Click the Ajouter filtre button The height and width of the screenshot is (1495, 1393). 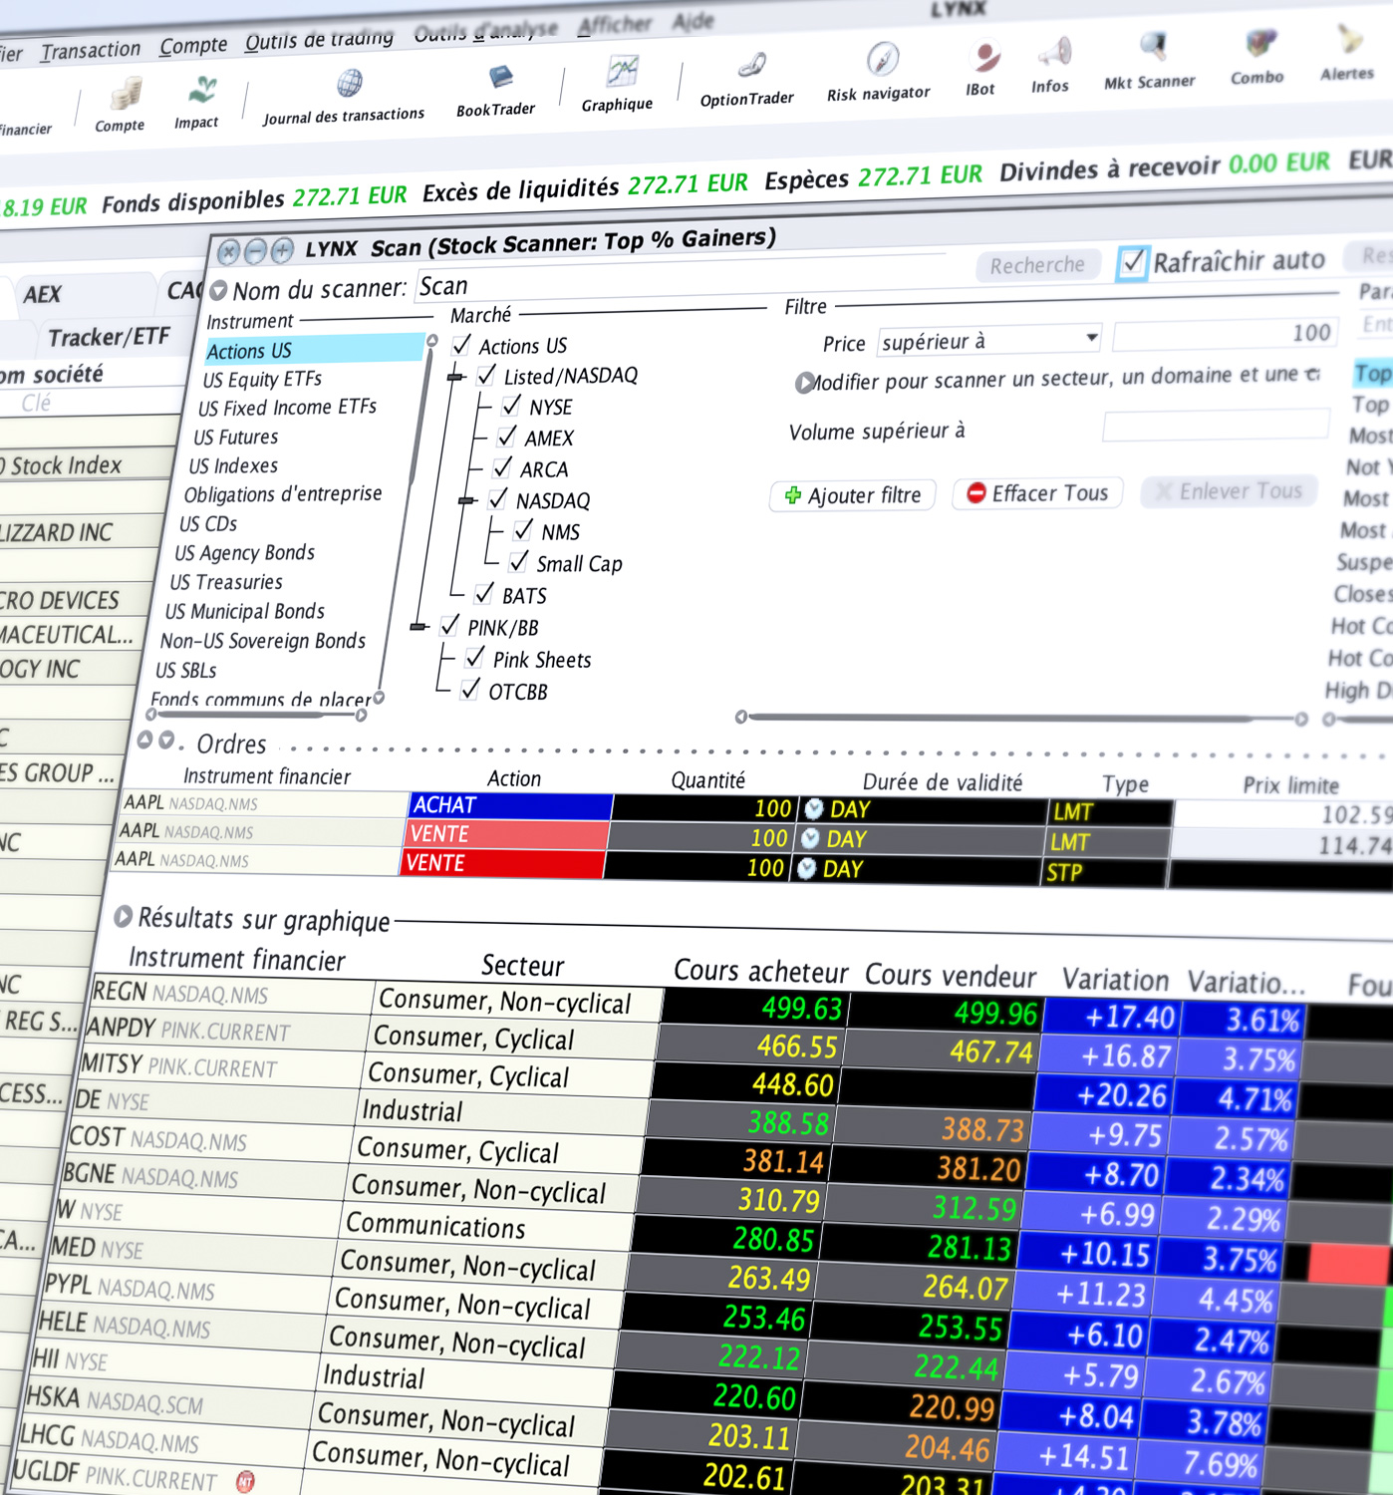[853, 495]
